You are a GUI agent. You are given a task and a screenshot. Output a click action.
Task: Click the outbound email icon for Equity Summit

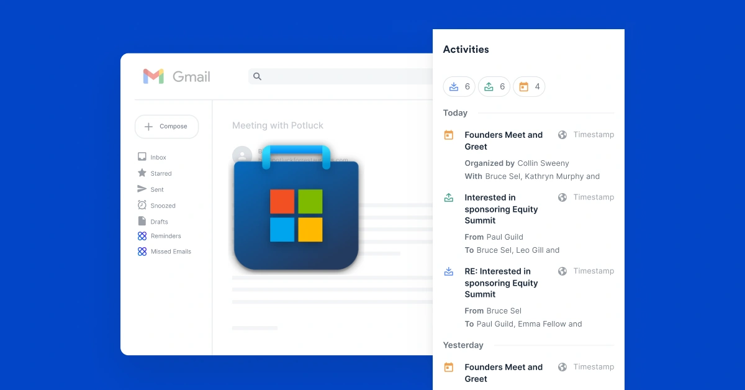(x=449, y=197)
